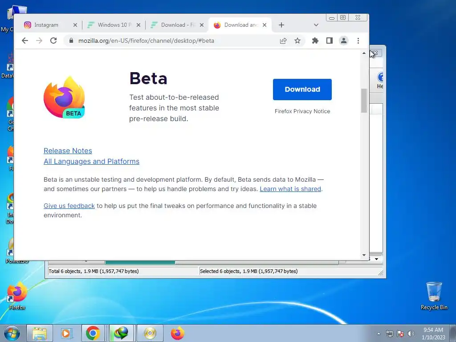456x342 pixels.
Task: Click the Firefox Beta logo
Action: (64, 98)
